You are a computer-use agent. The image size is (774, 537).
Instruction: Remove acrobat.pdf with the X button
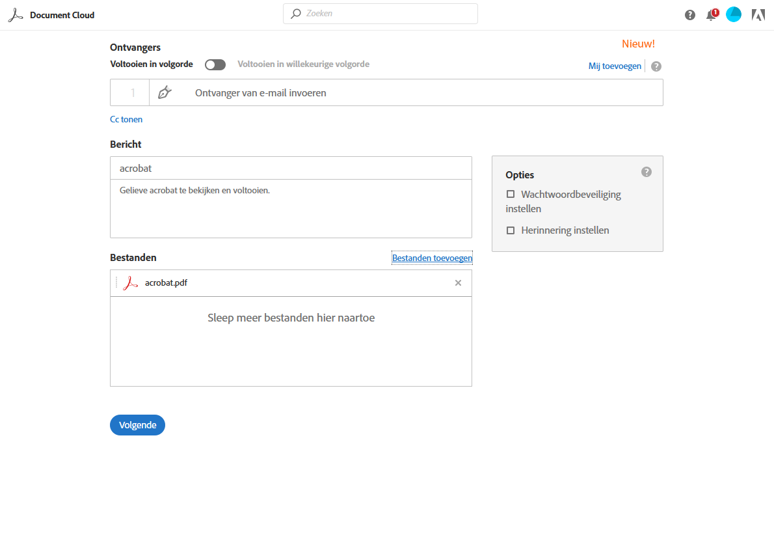(x=458, y=283)
